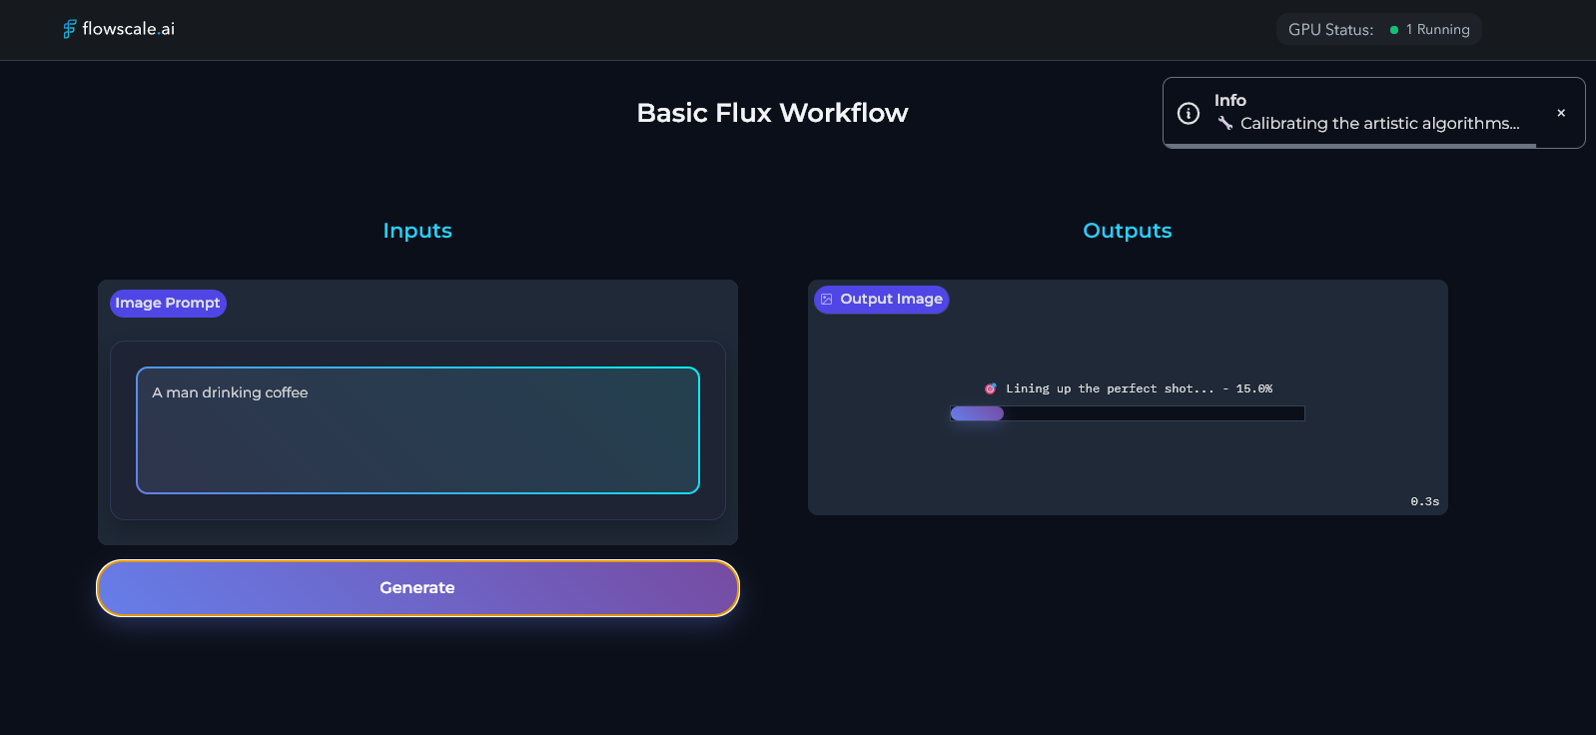
Task: Dismiss the Info notification with the X
Action: (1561, 113)
